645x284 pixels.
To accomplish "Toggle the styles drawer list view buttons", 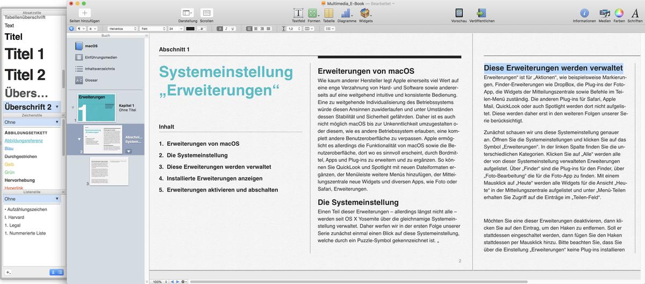I will coord(56,273).
